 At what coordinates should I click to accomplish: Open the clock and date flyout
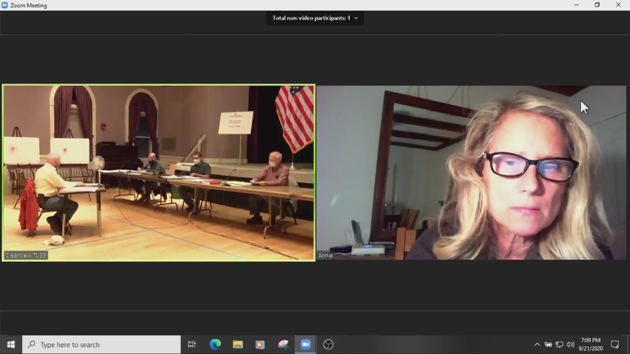(591, 344)
